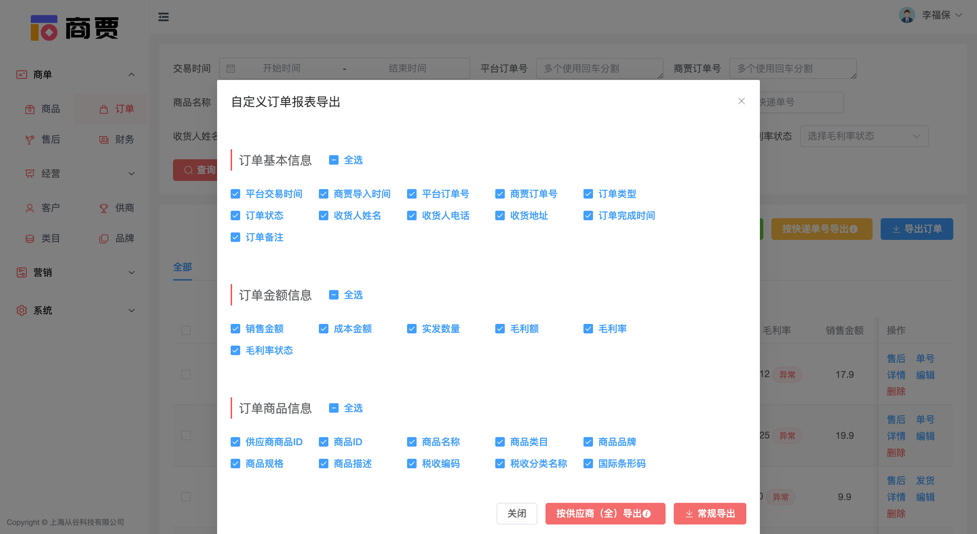This screenshot has height=534, width=977.
Task: Disable the 毛利率状态 export field
Action: point(235,350)
